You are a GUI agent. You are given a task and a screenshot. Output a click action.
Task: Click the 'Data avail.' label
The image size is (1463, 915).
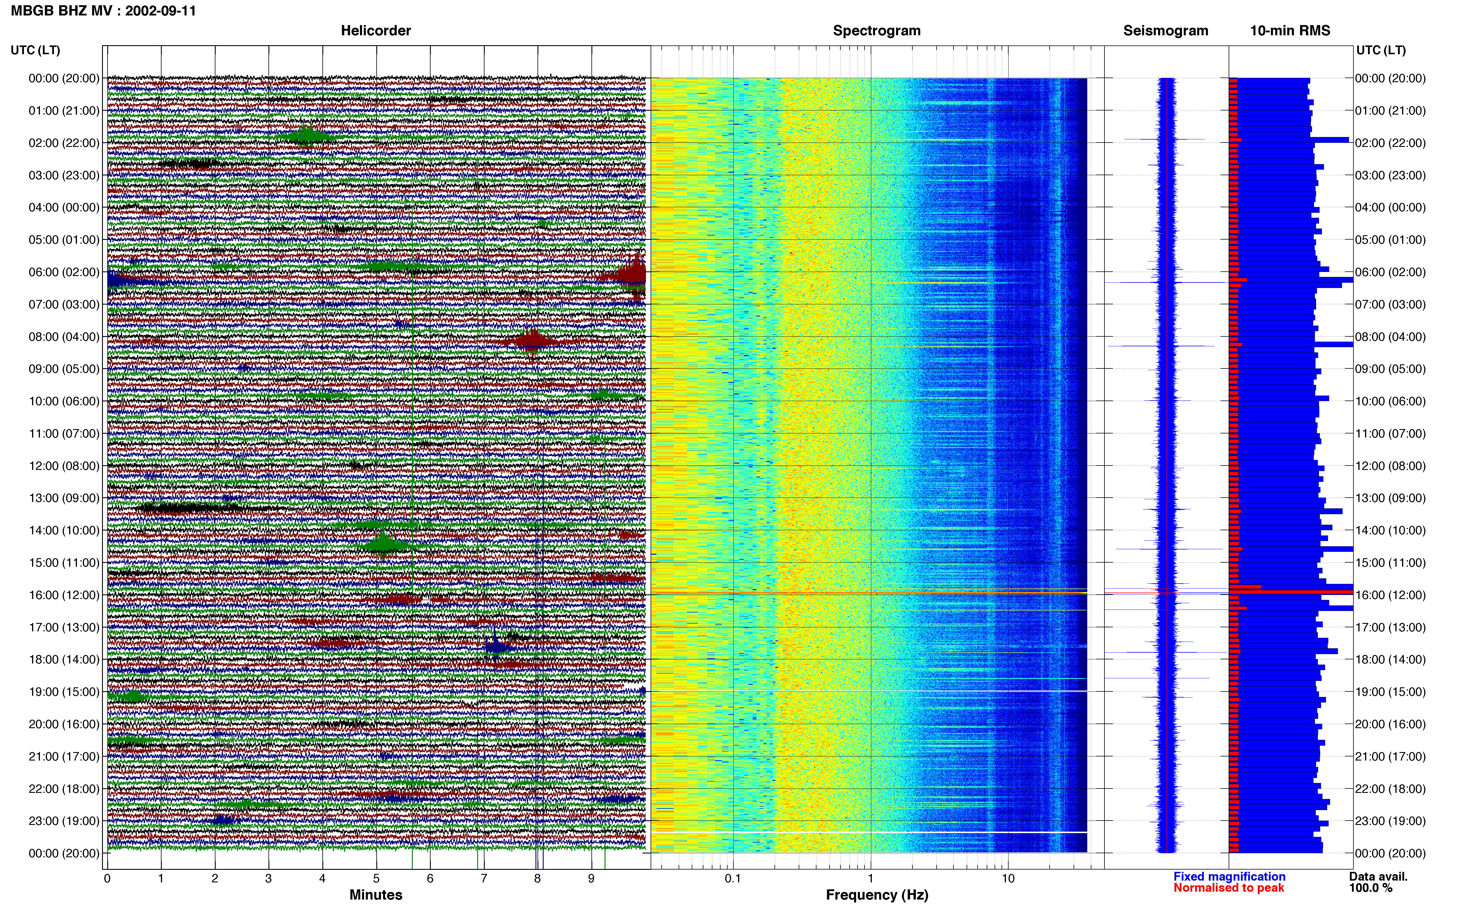pyautogui.click(x=1378, y=877)
